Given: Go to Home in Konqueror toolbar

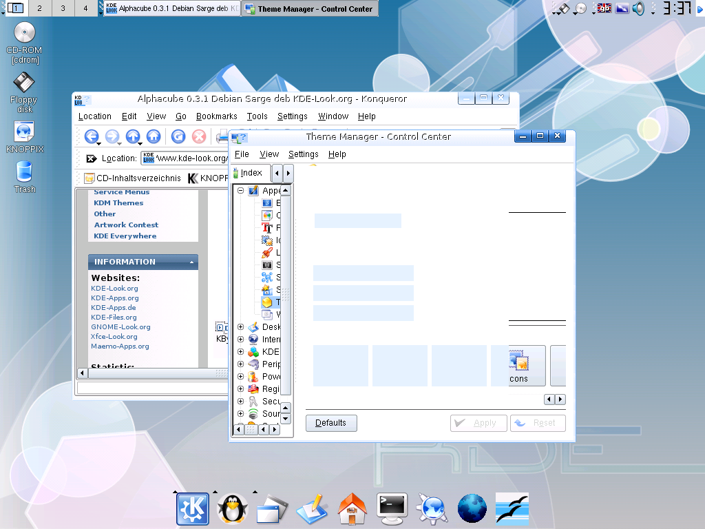Looking at the screenshot, I should pyautogui.click(x=154, y=136).
